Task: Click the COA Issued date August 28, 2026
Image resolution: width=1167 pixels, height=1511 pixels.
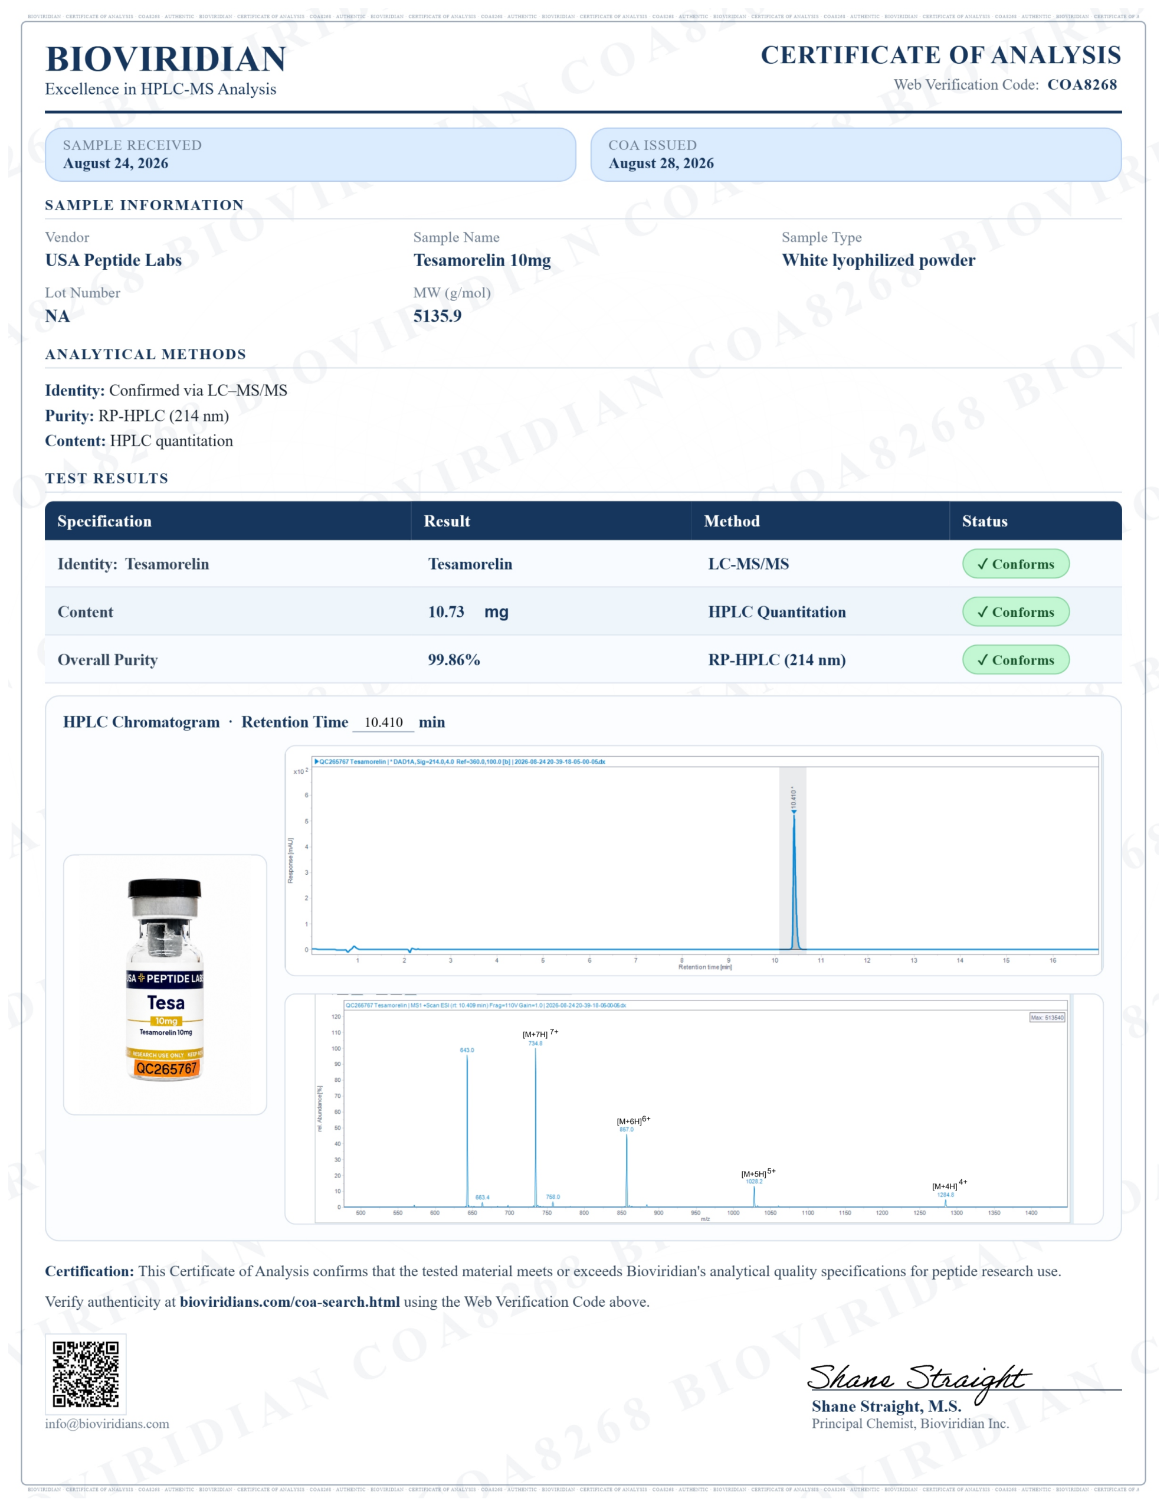Action: click(x=661, y=163)
